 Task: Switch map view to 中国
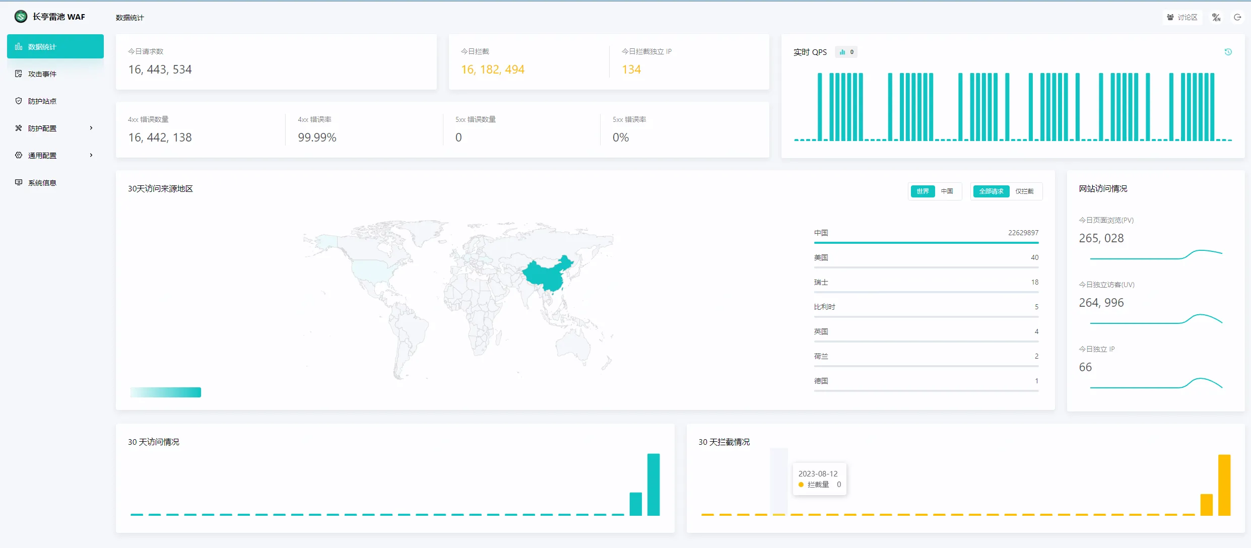coord(947,191)
